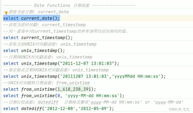
Task: Click the select current_timestamp() statement
Action: [x=38, y=38]
